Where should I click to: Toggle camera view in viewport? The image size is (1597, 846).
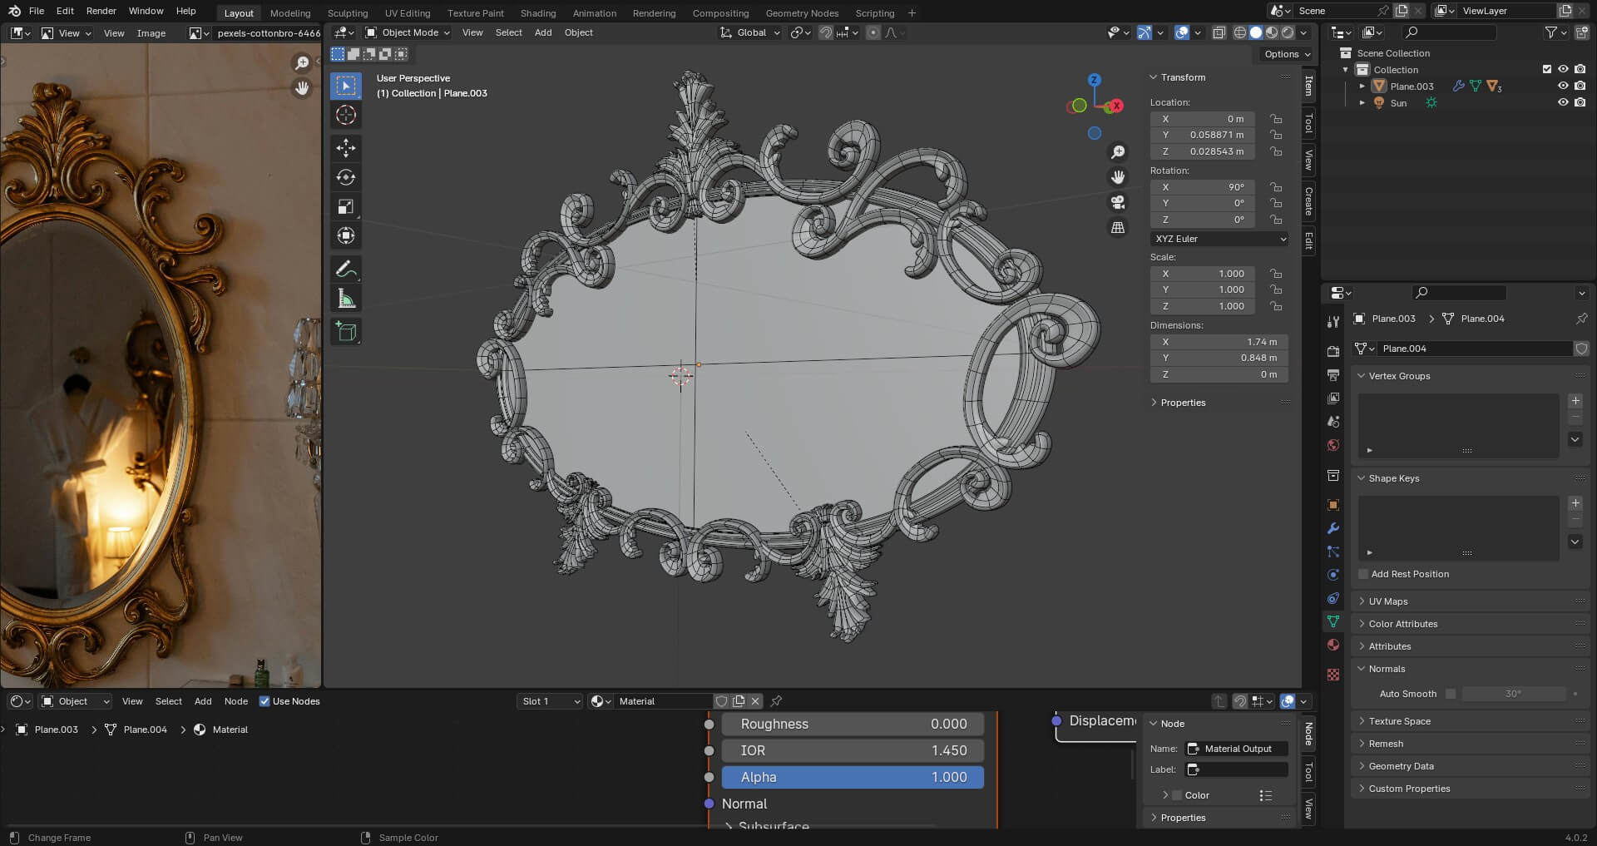pyautogui.click(x=1118, y=202)
